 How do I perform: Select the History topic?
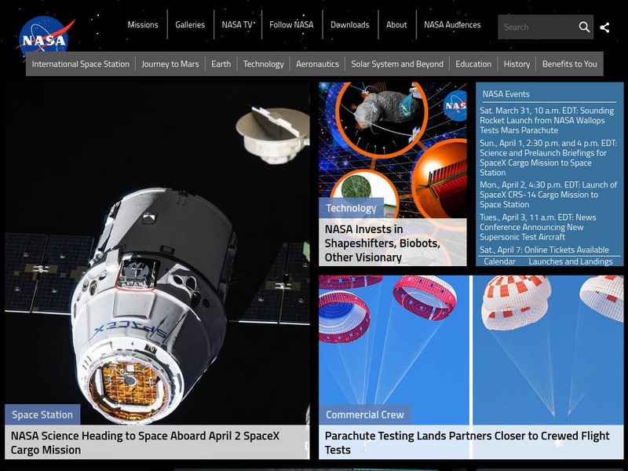[x=517, y=64]
